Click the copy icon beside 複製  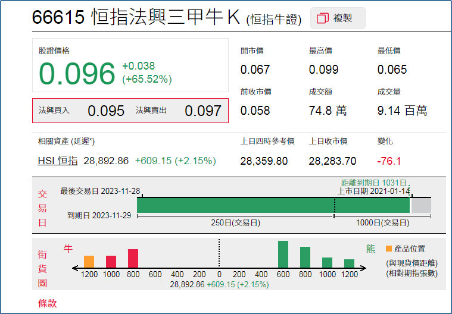click(323, 18)
